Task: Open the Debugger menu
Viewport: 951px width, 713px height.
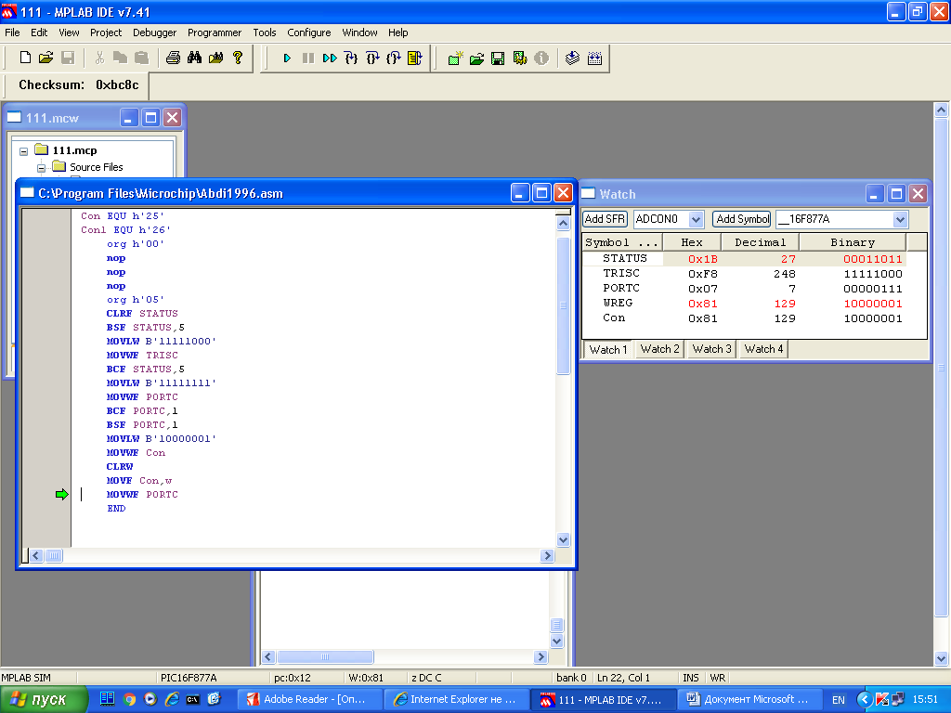Action: tap(155, 32)
